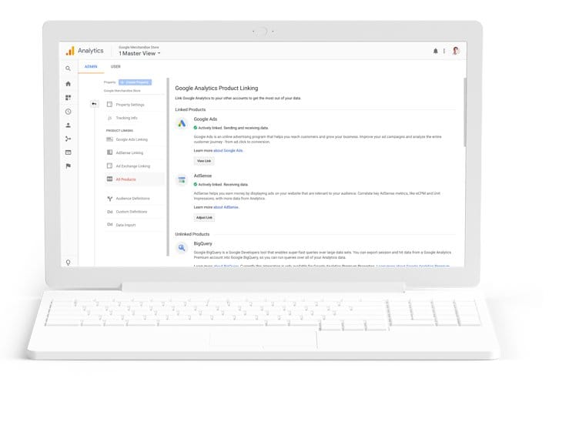569x422 pixels.
Task: Open the about AdSense link
Action: (x=226, y=207)
